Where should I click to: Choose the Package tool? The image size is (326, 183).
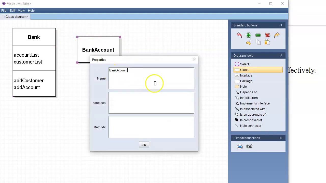pos(258,81)
